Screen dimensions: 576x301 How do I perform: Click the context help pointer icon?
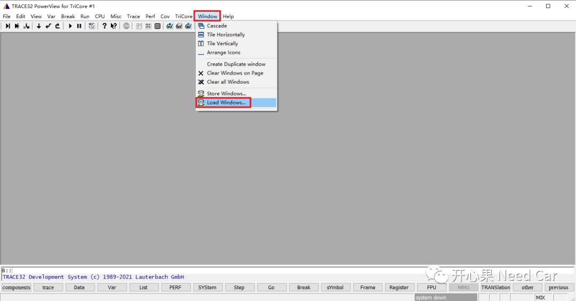[114, 26]
